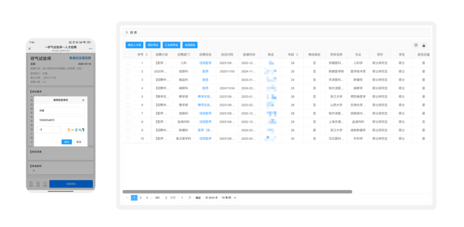Click the horizontal scrollbar below the table

(x=237, y=192)
